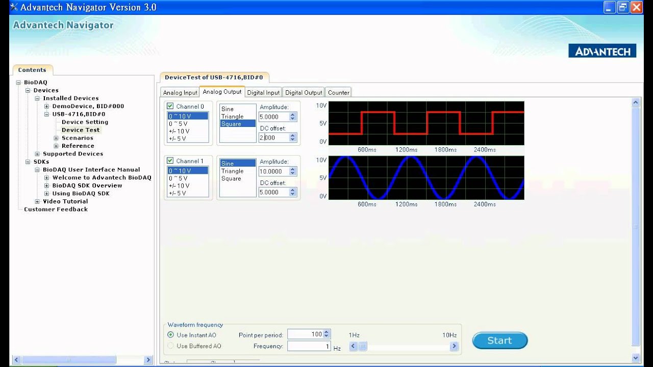Expand Welcome to Advantech BioDAQ node
Screen dimensions: 653x367
point(46,178)
